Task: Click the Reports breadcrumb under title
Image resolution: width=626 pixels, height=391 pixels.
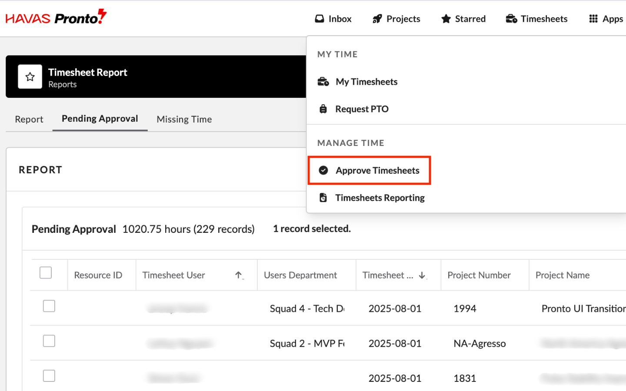Action: [x=62, y=84]
